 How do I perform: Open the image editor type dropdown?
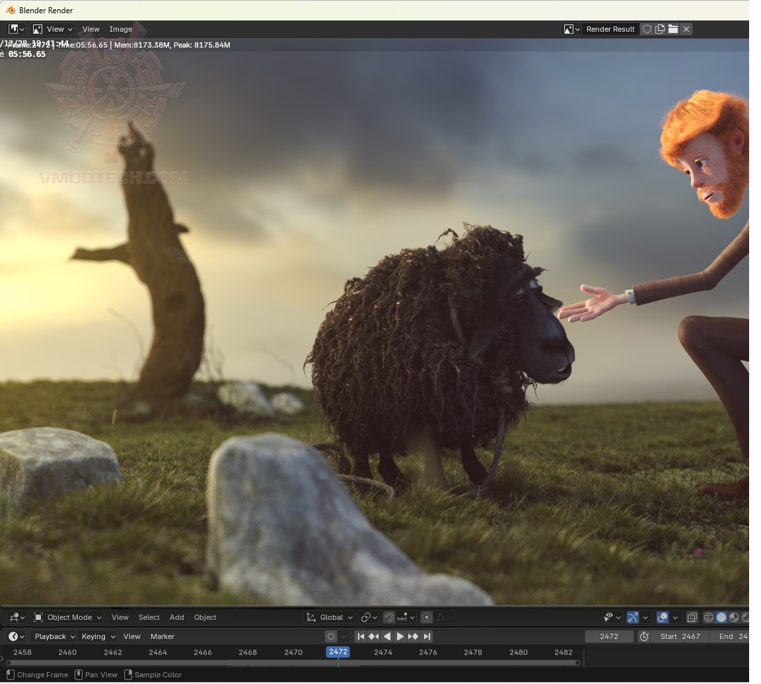[x=17, y=29]
